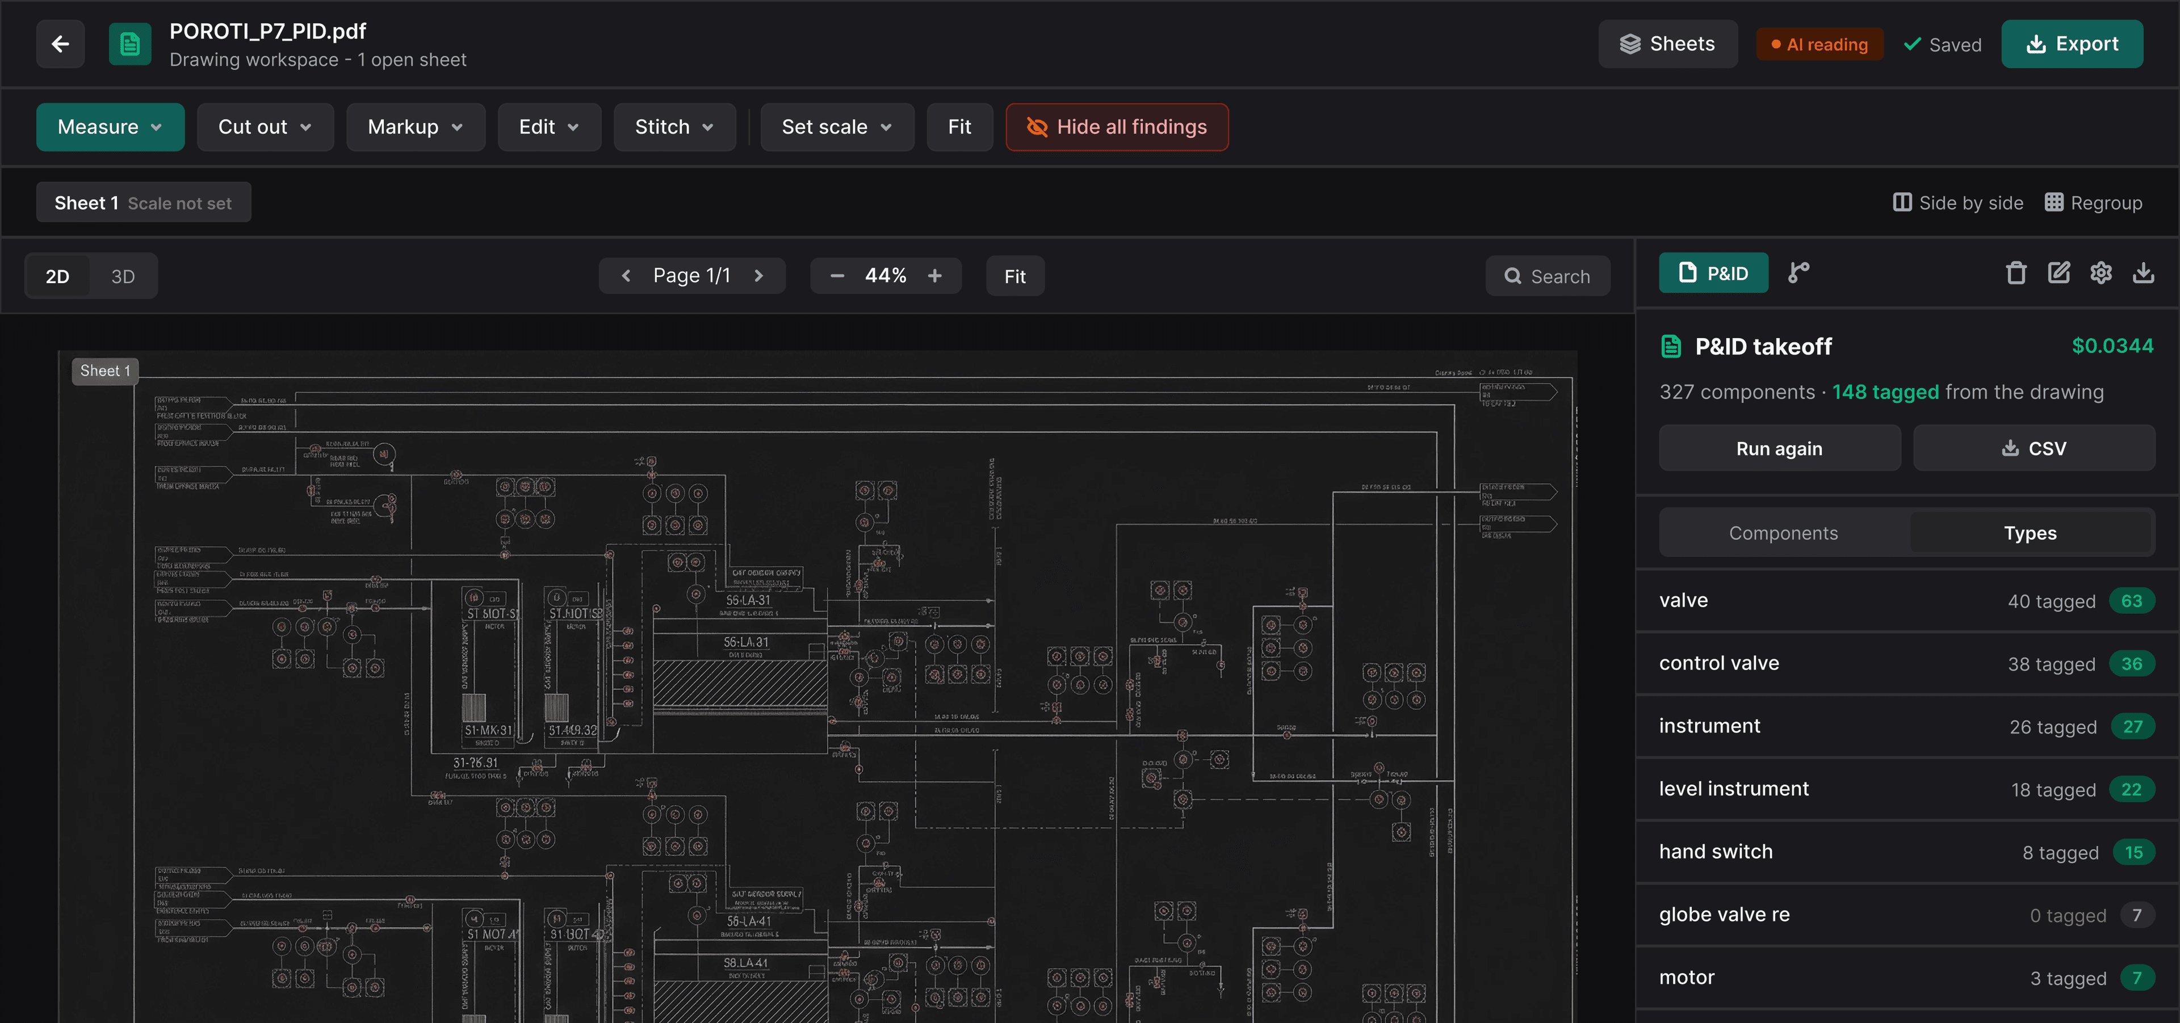The image size is (2180, 1023).
Task: Open the Markup dropdown
Action: pos(416,127)
